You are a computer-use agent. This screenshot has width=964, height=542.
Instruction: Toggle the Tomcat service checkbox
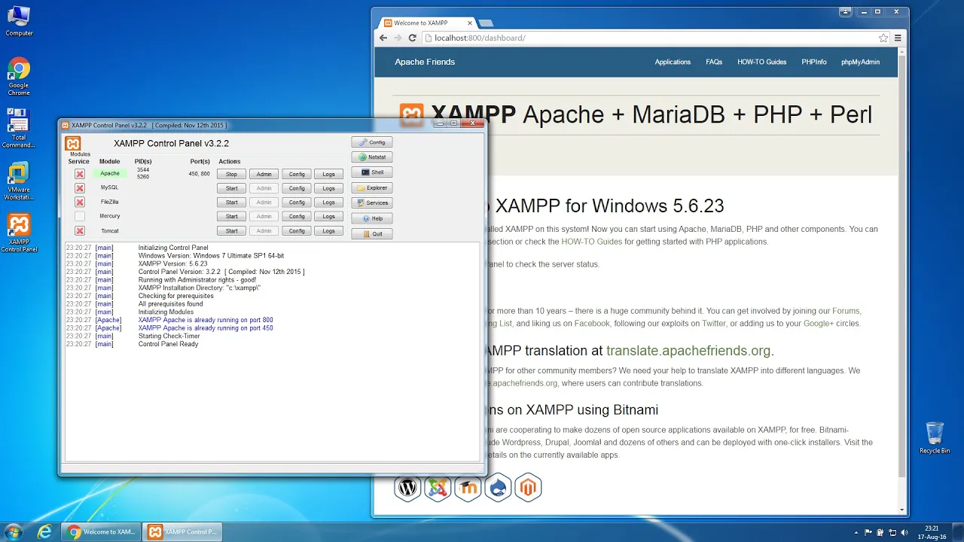(x=79, y=231)
